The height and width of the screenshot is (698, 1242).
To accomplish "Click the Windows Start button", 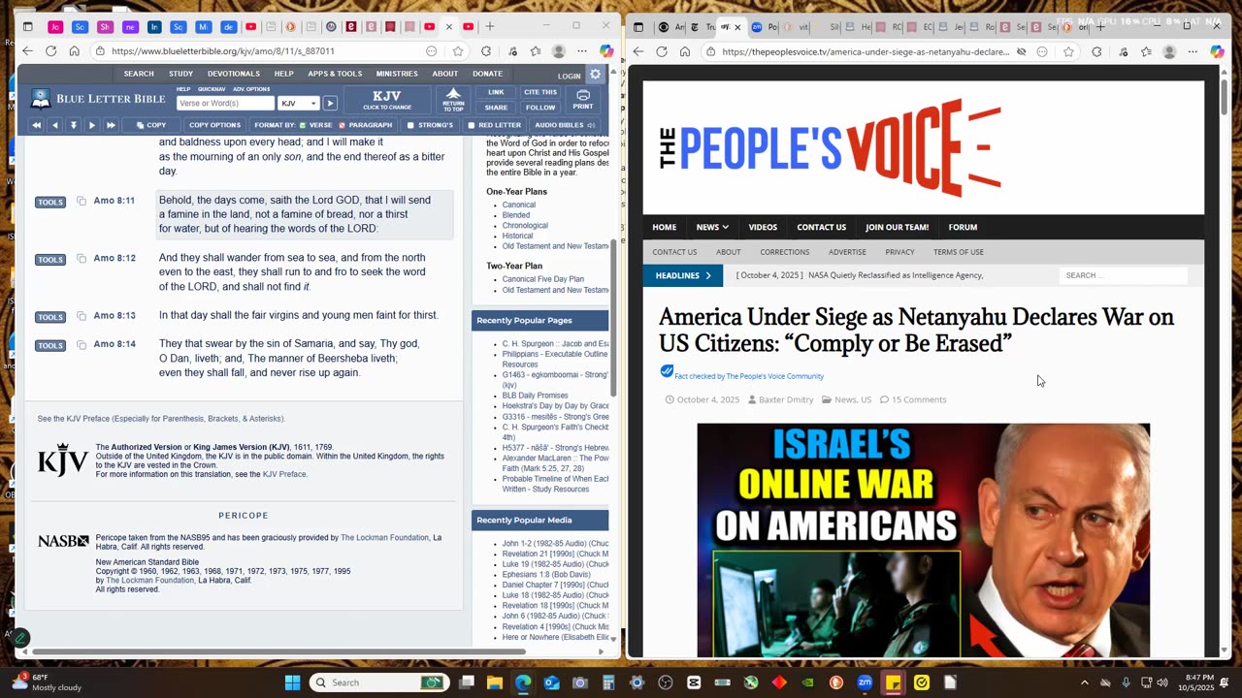I will coord(292,682).
